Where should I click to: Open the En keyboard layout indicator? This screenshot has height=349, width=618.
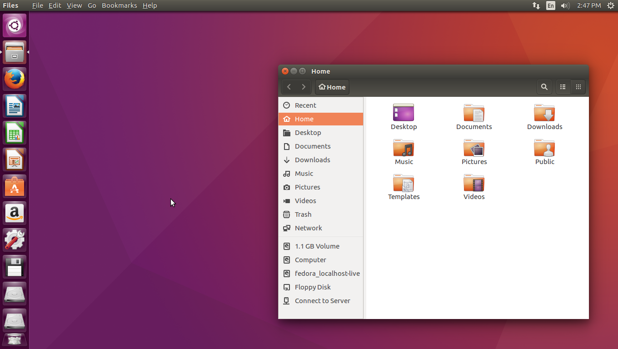coord(551,5)
